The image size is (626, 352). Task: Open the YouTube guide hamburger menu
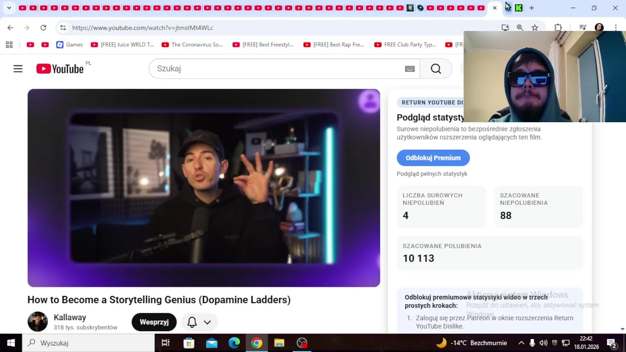[x=18, y=69]
